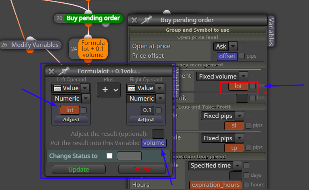The image size is (309, 190).
Task: Click the Adjust the result input field
Action: click(158, 134)
